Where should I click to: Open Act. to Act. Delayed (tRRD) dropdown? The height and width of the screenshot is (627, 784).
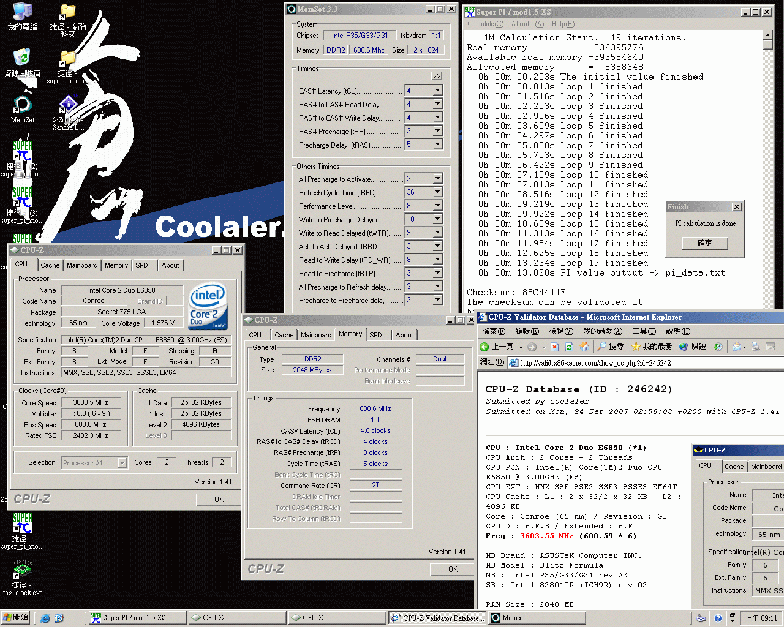[x=437, y=246]
